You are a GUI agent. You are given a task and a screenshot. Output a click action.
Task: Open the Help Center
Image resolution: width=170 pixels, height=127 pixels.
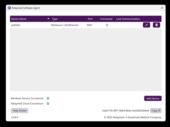20,110
